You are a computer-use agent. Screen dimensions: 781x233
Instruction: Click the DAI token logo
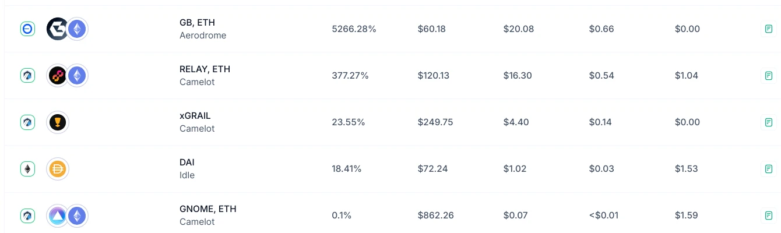(58, 168)
